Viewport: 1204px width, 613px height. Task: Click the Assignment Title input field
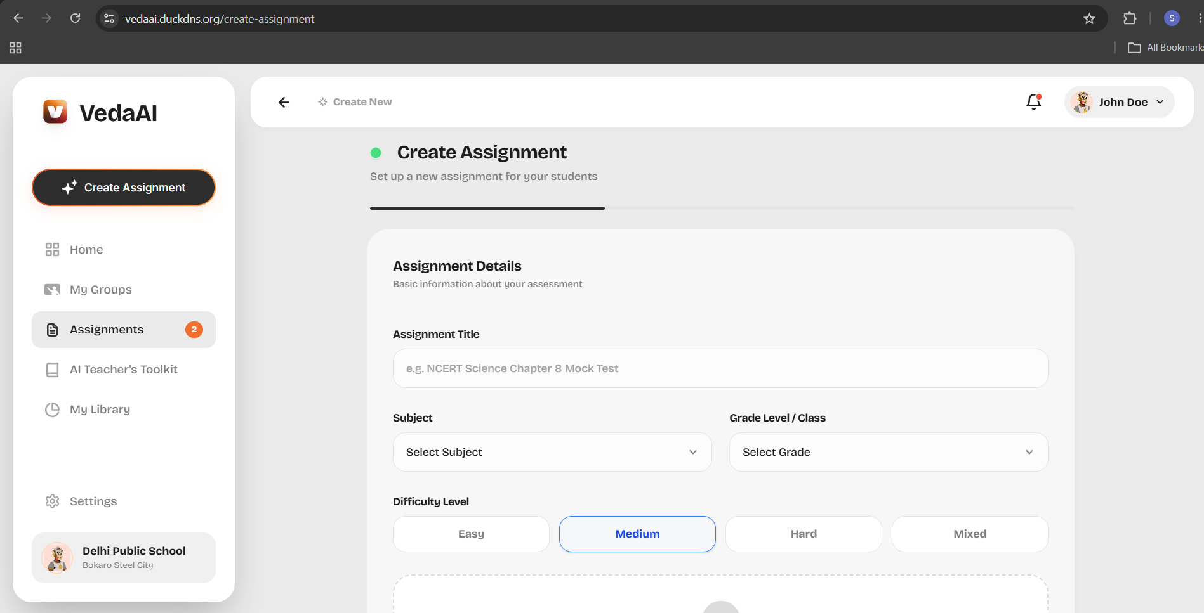click(720, 368)
